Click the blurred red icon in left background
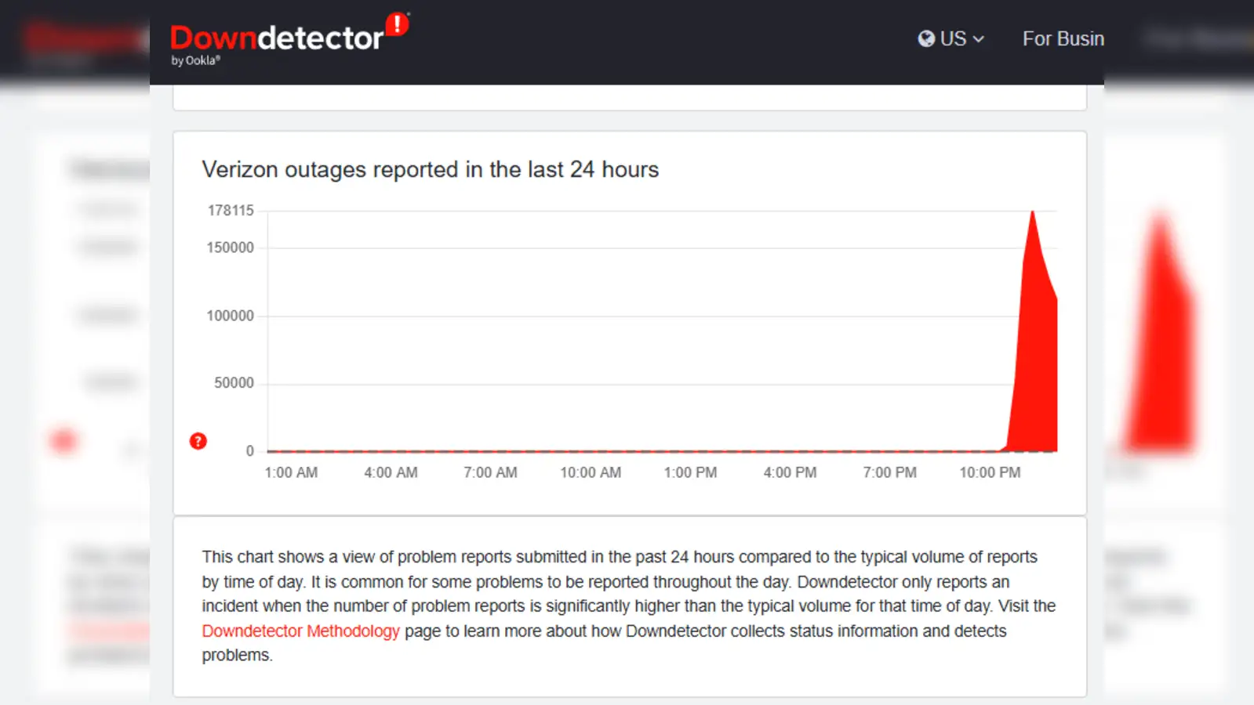 click(64, 441)
